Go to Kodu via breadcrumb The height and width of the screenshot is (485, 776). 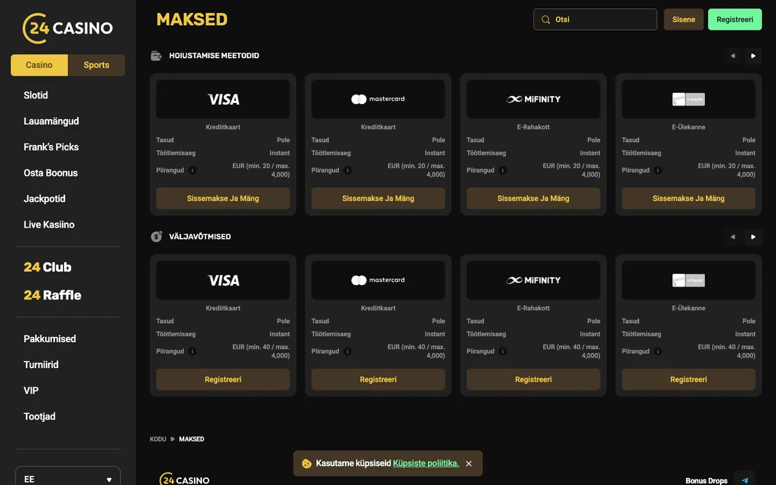click(x=158, y=439)
